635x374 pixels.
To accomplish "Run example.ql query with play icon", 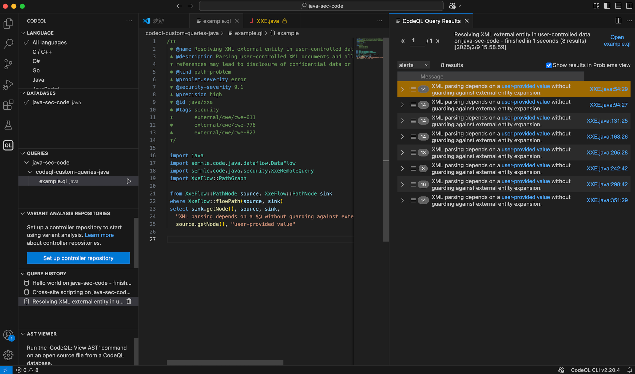I will pos(129,181).
